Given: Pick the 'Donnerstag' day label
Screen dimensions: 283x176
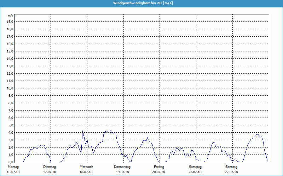Looking at the screenshot, I should pos(122,166).
